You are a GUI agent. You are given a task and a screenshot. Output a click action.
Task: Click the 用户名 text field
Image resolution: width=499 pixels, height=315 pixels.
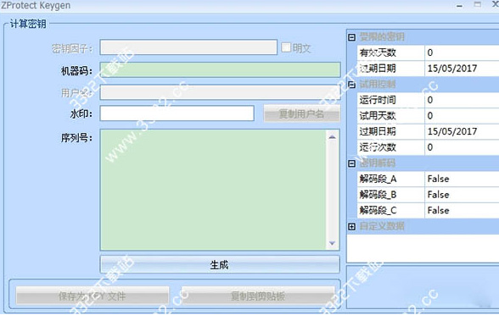(x=220, y=92)
